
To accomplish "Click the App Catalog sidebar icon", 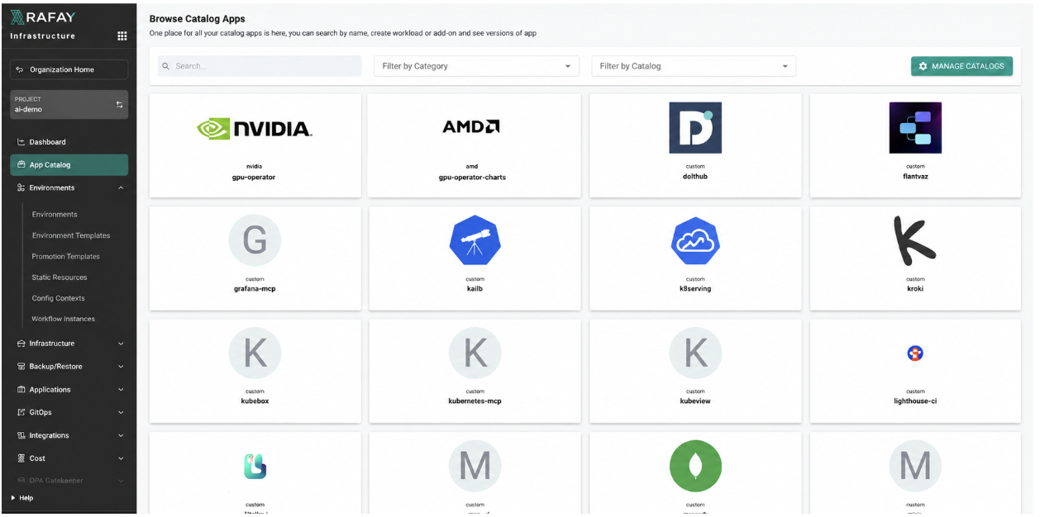I will pos(21,165).
